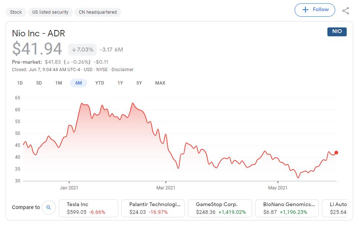This screenshot has height=225, width=359.
Task: Select the 1D time range tab
Action: click(20, 83)
